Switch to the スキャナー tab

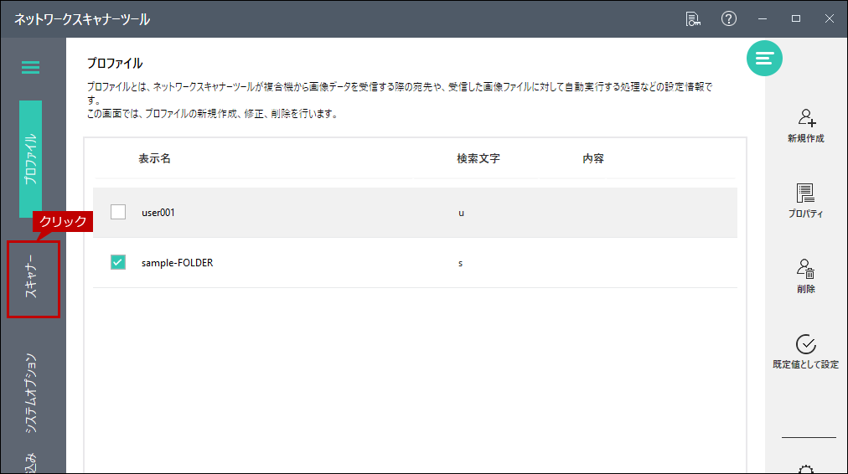coord(31,276)
